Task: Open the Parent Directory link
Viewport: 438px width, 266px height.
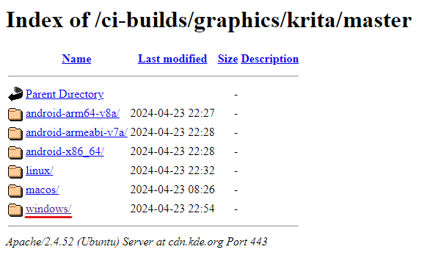Action: (65, 94)
